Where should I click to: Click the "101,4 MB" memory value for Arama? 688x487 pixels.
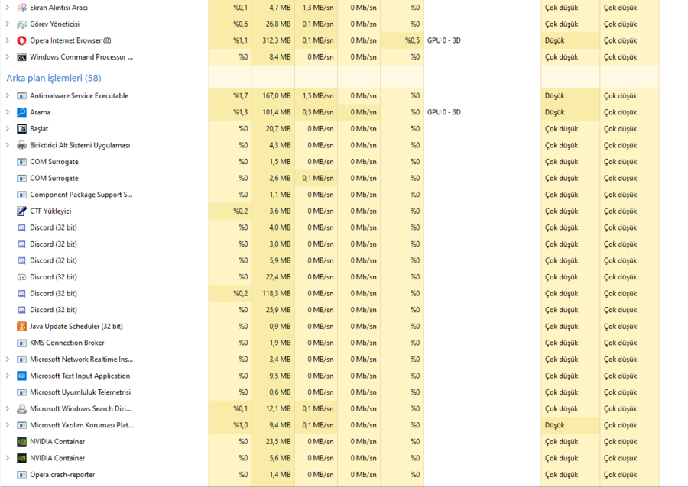[x=277, y=112]
